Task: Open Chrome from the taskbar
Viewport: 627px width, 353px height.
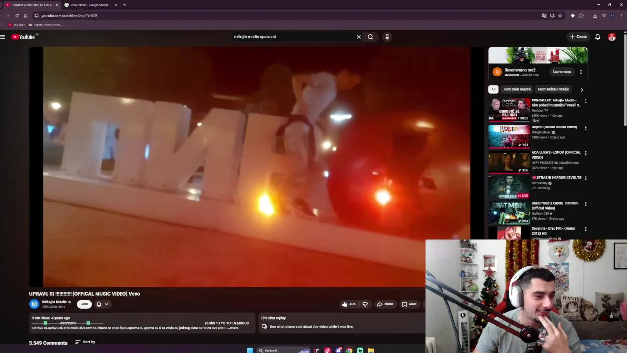Action: [x=349, y=350]
